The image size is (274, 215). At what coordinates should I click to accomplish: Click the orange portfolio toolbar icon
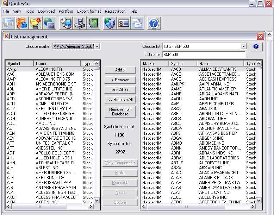click(22, 23)
